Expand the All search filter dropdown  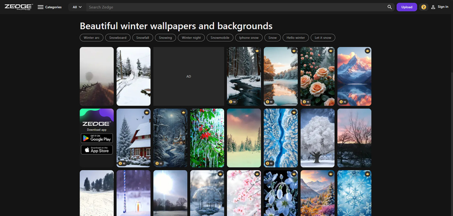pos(77,7)
